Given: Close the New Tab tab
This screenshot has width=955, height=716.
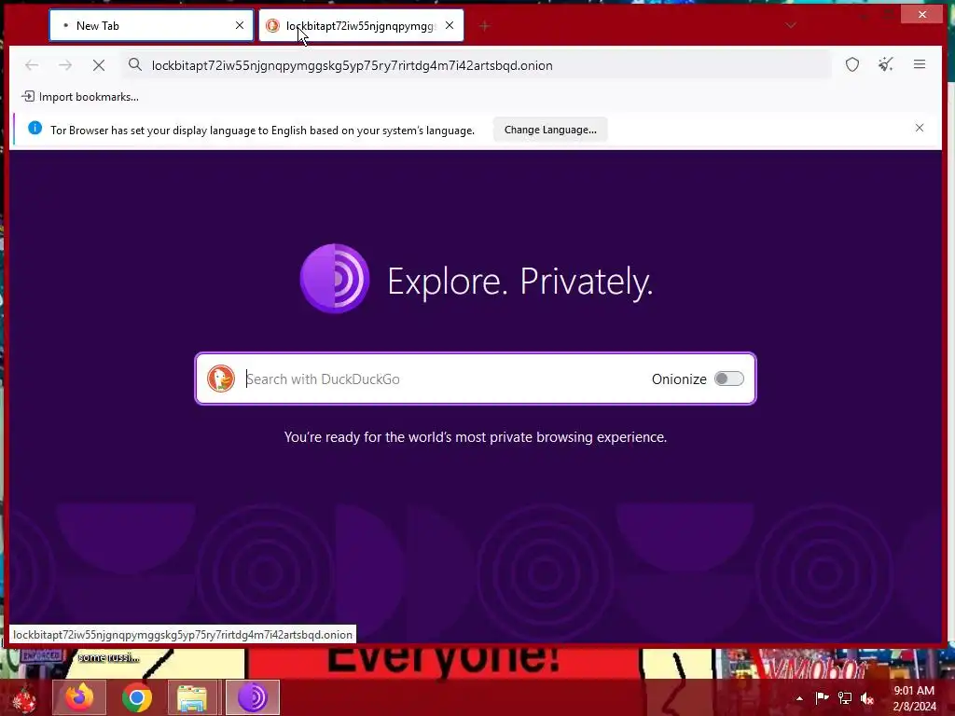Looking at the screenshot, I should click(240, 25).
